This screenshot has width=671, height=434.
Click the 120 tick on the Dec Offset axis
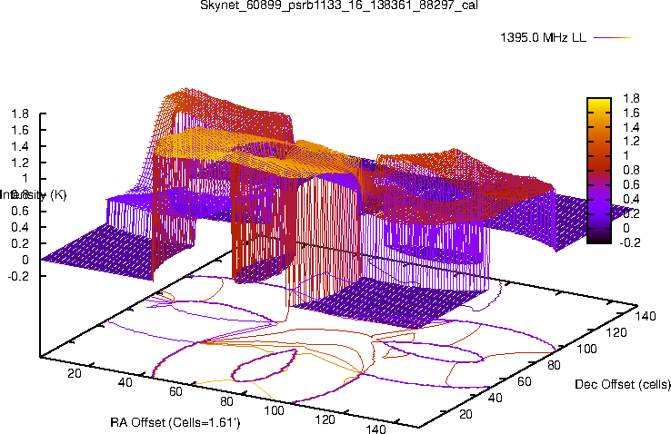coord(616,332)
